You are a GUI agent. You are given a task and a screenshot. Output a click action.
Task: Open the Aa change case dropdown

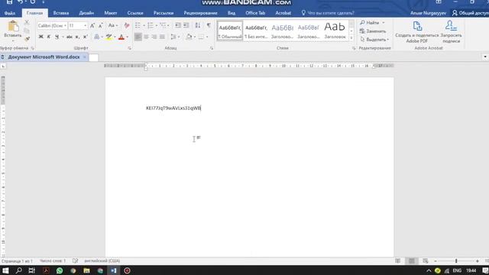[x=112, y=25]
